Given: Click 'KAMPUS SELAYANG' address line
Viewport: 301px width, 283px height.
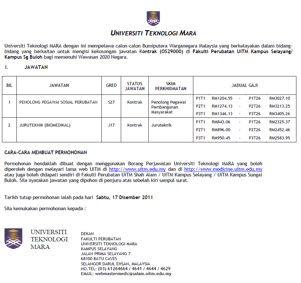Looking at the screenshot, I should [x=99, y=249].
